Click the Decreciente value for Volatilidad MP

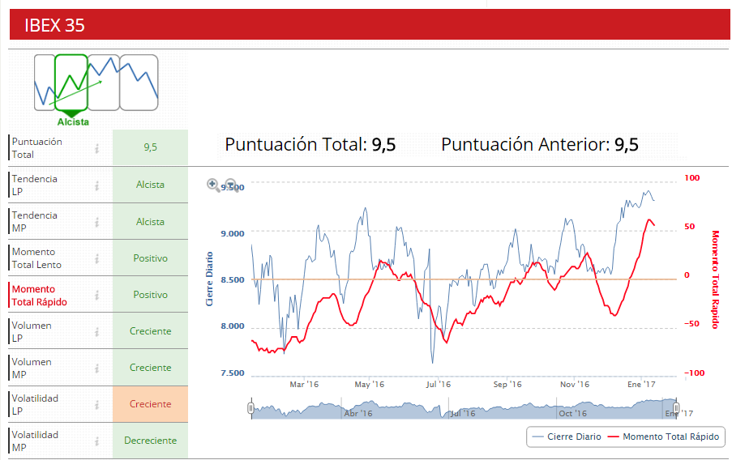[150, 441]
